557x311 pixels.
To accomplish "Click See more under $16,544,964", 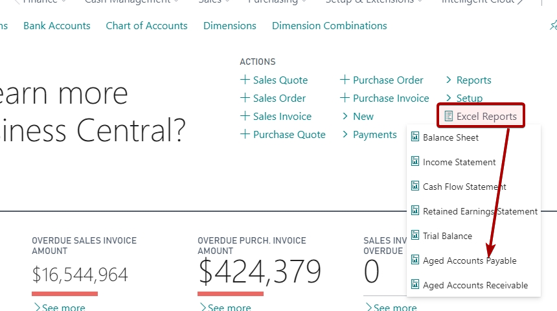I will click(x=63, y=307).
